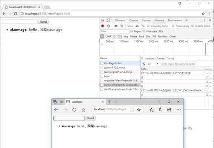Viewport: 214px width, 148px height.
Task: Click the capture screenshots camera icon
Action: tap(116, 26)
